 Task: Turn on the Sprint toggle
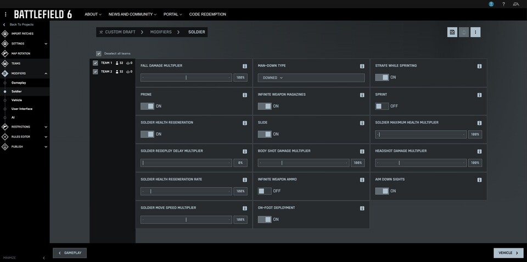click(382, 106)
